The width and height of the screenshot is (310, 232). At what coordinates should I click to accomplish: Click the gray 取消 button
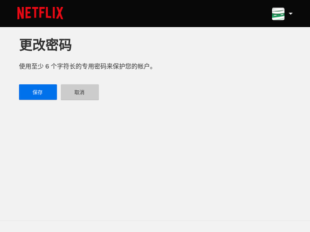79,92
